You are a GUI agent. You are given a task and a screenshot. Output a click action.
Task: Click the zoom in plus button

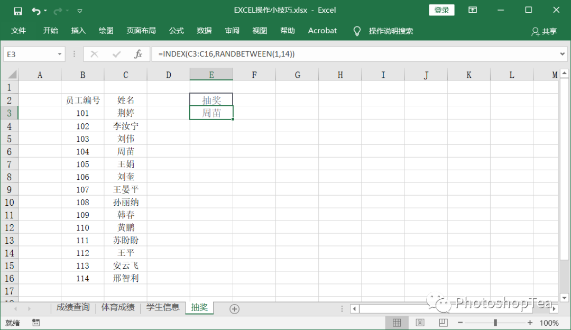530,323
